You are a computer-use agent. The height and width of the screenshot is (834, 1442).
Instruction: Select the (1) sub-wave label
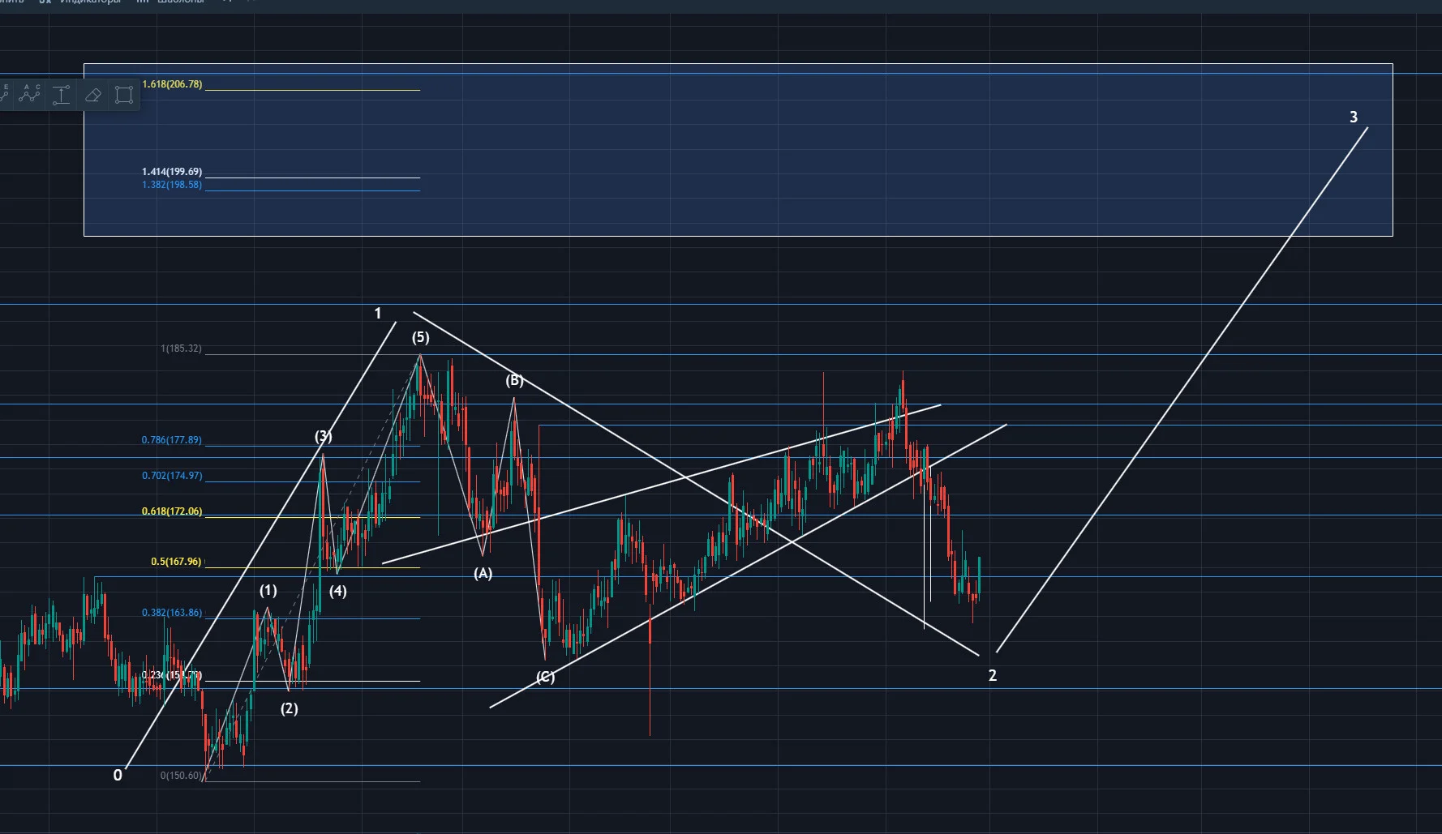point(268,590)
